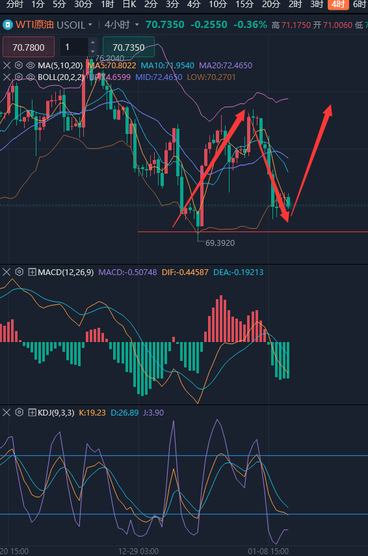Remove the BOLL(20,2,2) indicator with its X
Image resolution: width=368 pixels, height=556 pixels.
(7, 77)
